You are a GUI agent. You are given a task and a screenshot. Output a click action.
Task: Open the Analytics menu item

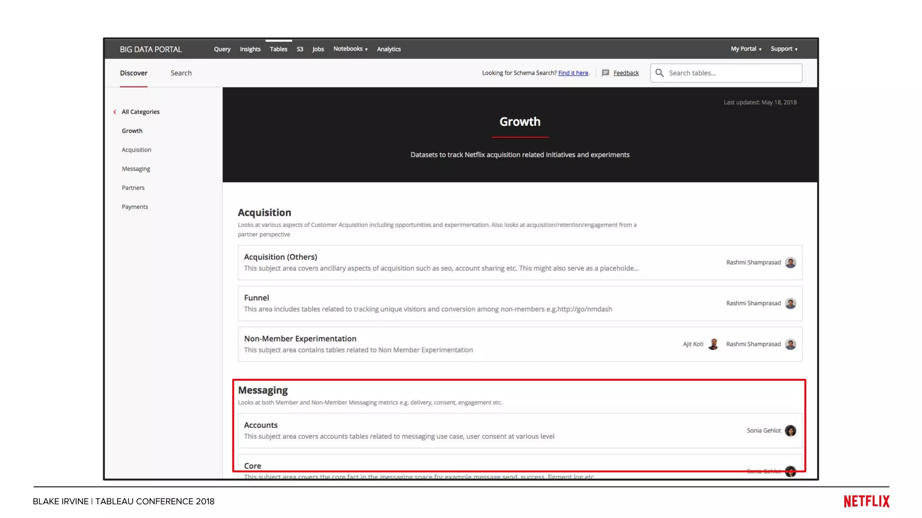tap(389, 49)
